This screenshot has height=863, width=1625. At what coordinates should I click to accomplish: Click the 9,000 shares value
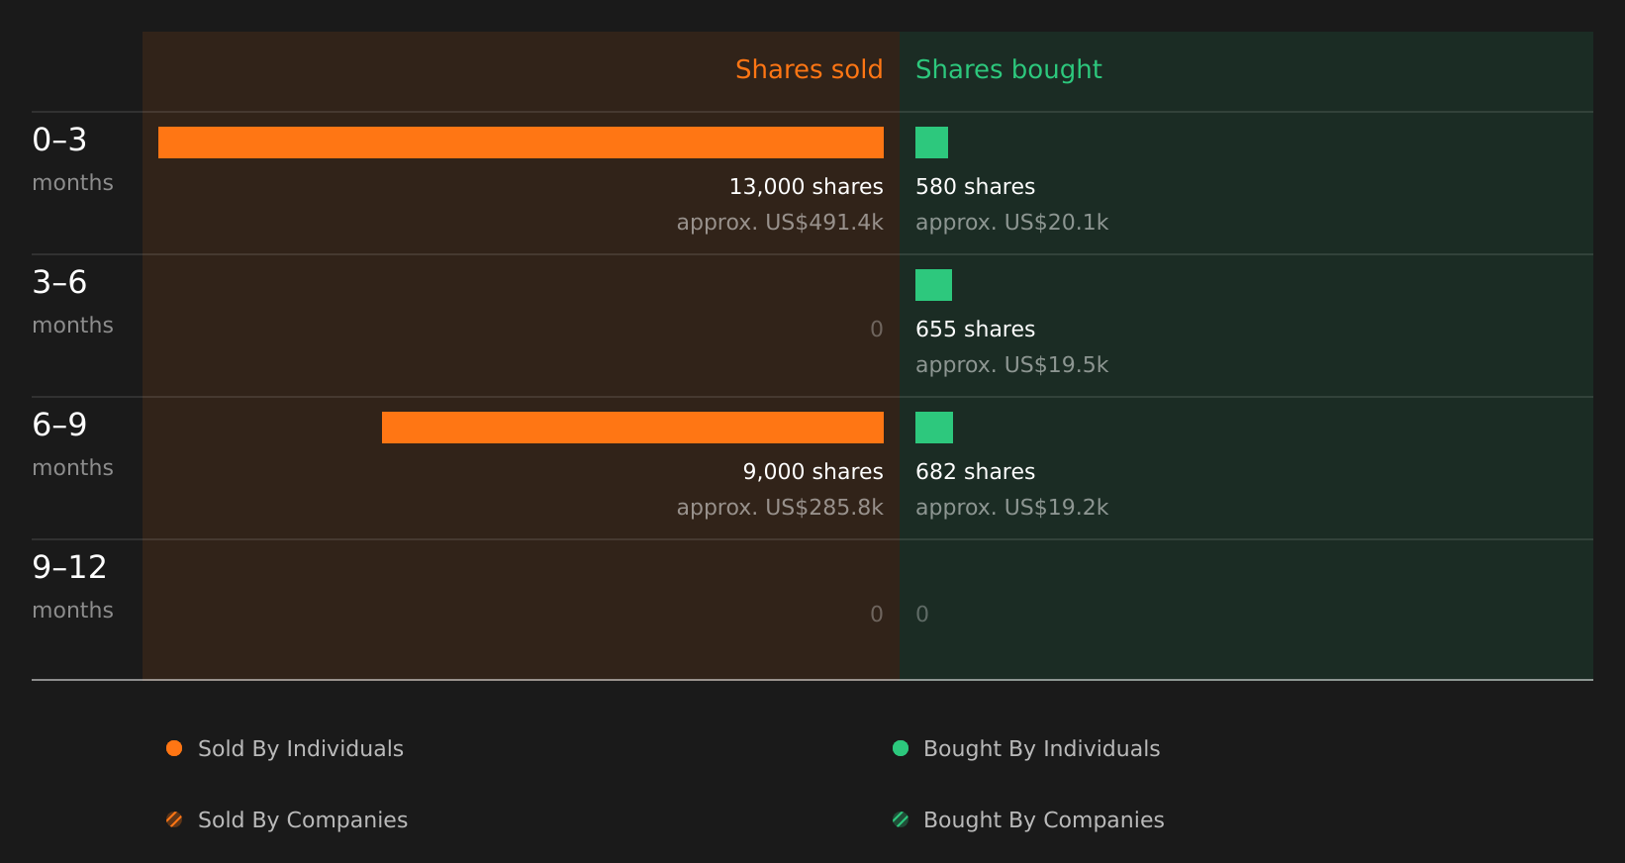pos(812,472)
